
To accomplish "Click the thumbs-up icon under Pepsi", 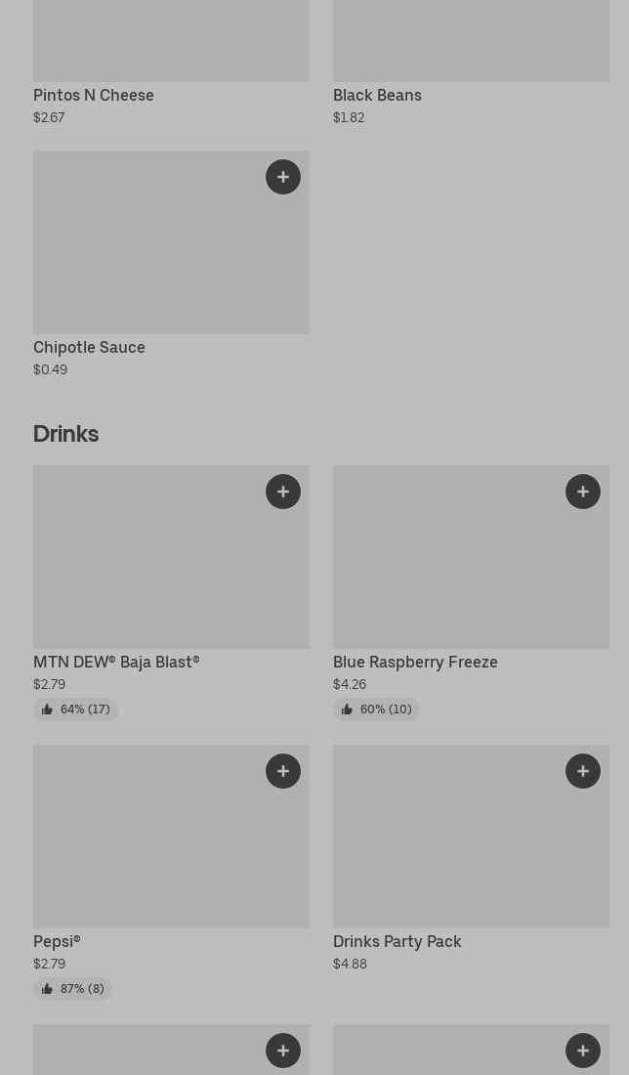I will pos(47,989).
